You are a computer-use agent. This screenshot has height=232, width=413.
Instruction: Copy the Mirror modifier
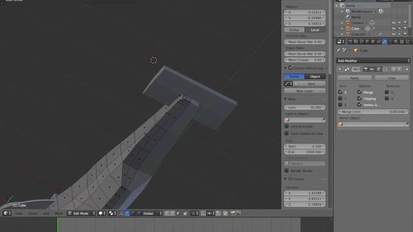(392, 78)
